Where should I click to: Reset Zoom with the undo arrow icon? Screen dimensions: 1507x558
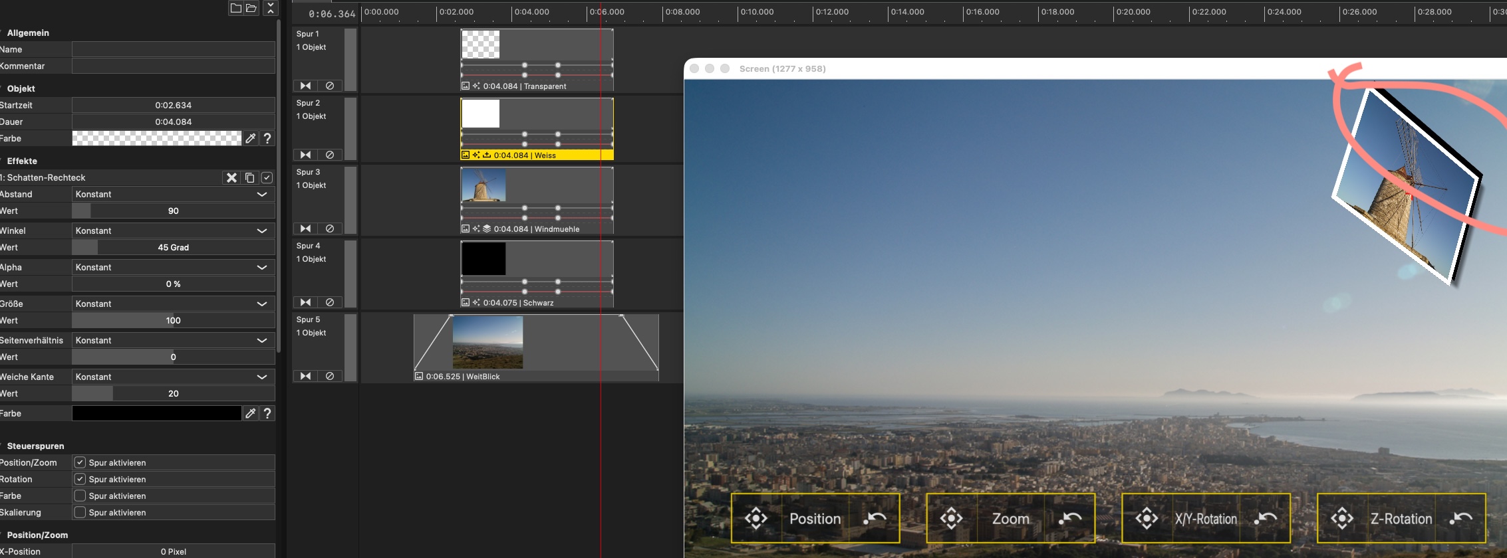pos(1070,518)
